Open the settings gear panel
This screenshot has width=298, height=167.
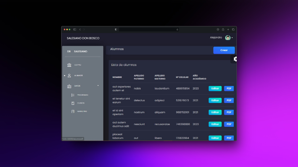(x=235, y=59)
